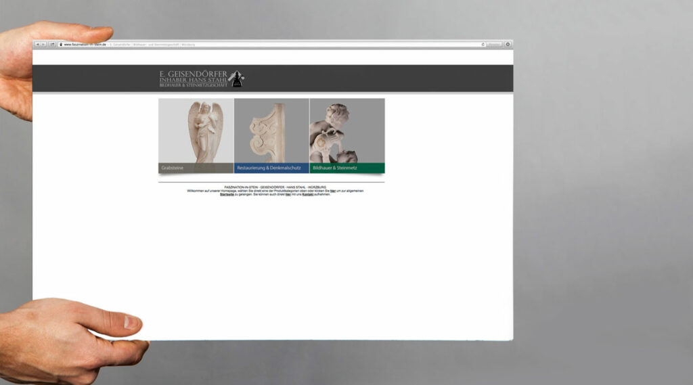Open the cherub sculpture image
Viewport: 693px width, 385px height.
[x=347, y=131]
